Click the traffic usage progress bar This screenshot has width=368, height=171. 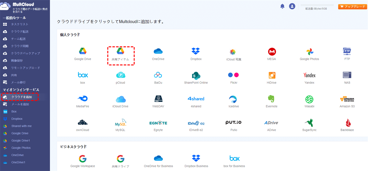click(x=317, y=5)
